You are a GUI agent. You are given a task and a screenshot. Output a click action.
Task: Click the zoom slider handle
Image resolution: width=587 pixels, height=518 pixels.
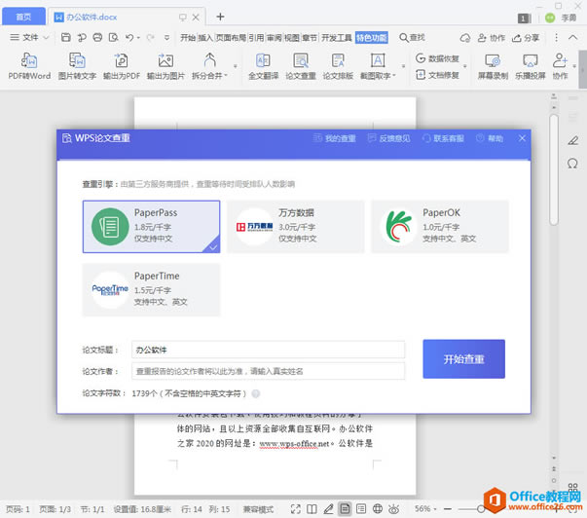pos(481,508)
